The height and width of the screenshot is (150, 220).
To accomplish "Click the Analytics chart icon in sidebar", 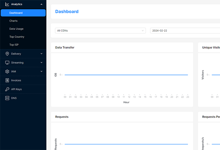I will coord(7,4).
